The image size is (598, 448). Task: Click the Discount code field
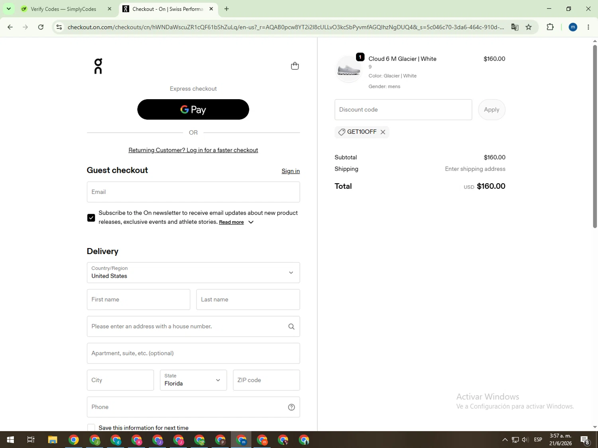pyautogui.click(x=403, y=110)
